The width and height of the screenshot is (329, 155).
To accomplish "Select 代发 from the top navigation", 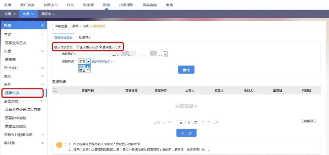I will pos(70,5).
